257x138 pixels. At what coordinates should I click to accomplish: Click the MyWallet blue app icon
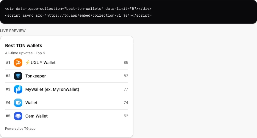(x=18, y=89)
